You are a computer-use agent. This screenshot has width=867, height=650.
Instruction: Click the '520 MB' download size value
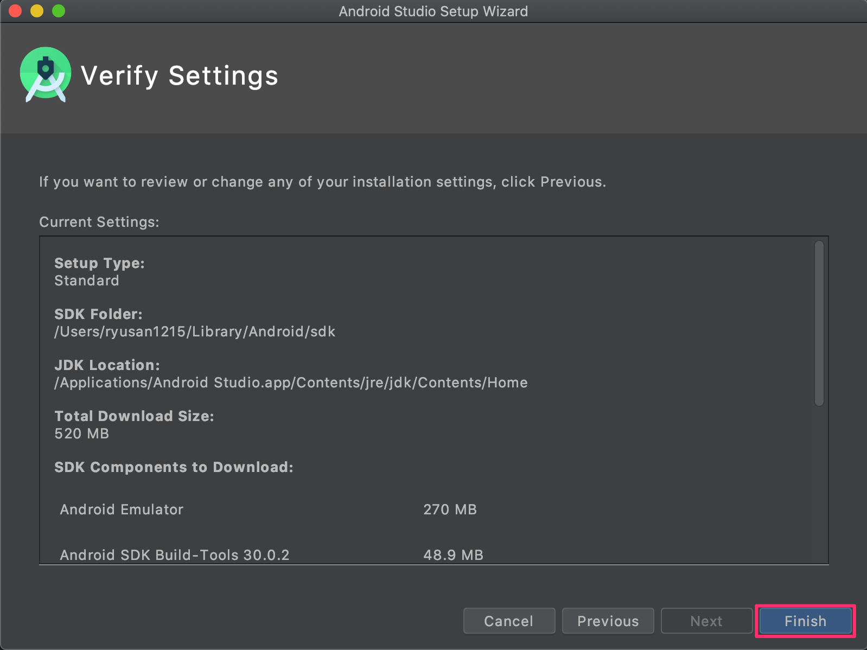(x=82, y=434)
